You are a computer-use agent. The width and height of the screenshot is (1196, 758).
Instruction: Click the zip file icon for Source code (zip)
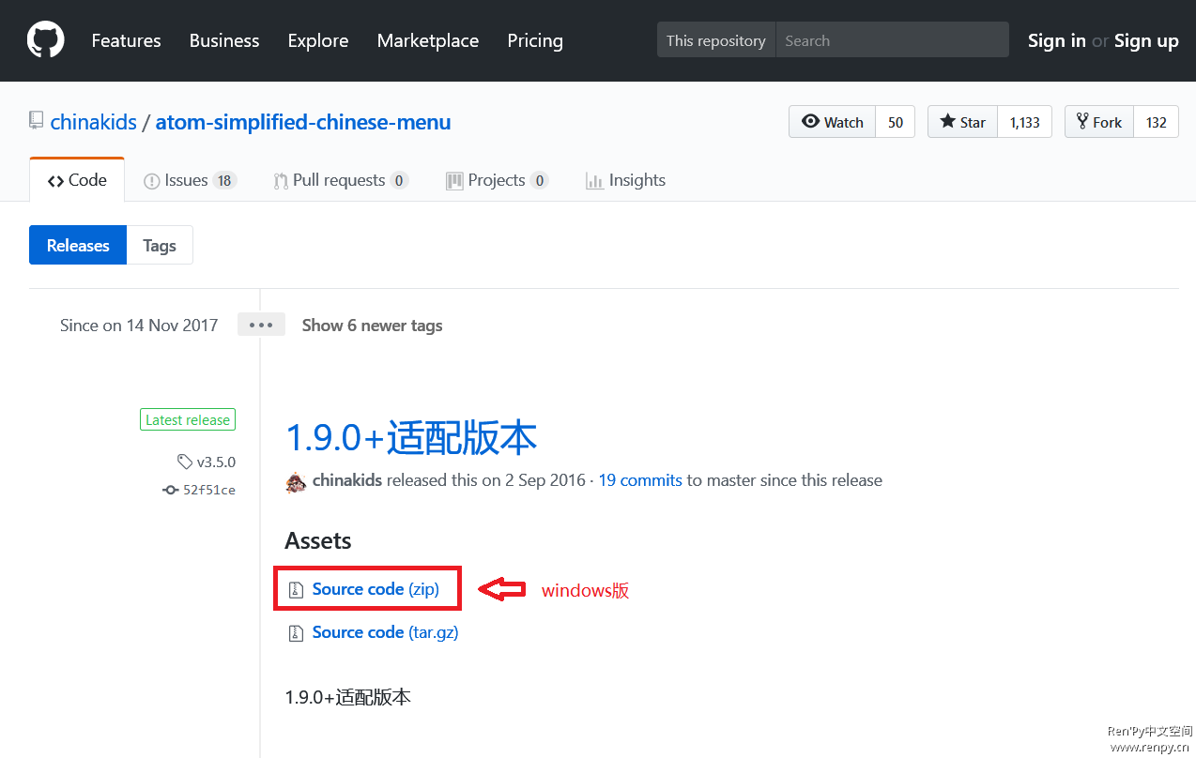[x=296, y=590]
